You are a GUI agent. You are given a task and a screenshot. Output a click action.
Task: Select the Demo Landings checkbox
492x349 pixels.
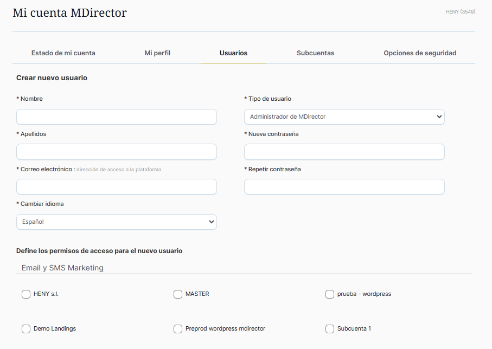click(26, 329)
